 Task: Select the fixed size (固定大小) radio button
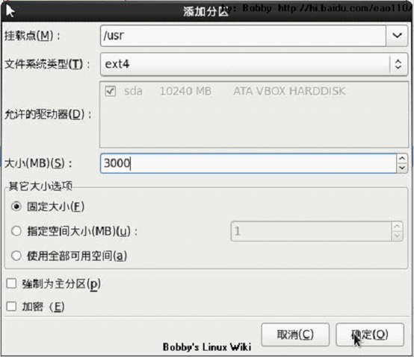coord(16,206)
